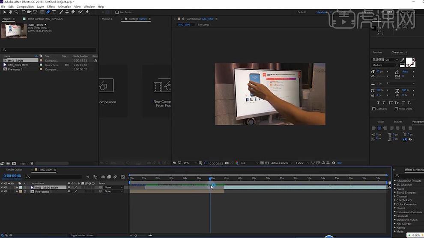Click the eyedropper in Character panel
The width and height of the screenshot is (424, 238).
402,60
